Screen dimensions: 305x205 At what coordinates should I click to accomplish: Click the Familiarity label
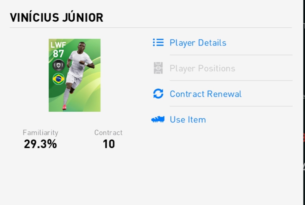[41, 133]
